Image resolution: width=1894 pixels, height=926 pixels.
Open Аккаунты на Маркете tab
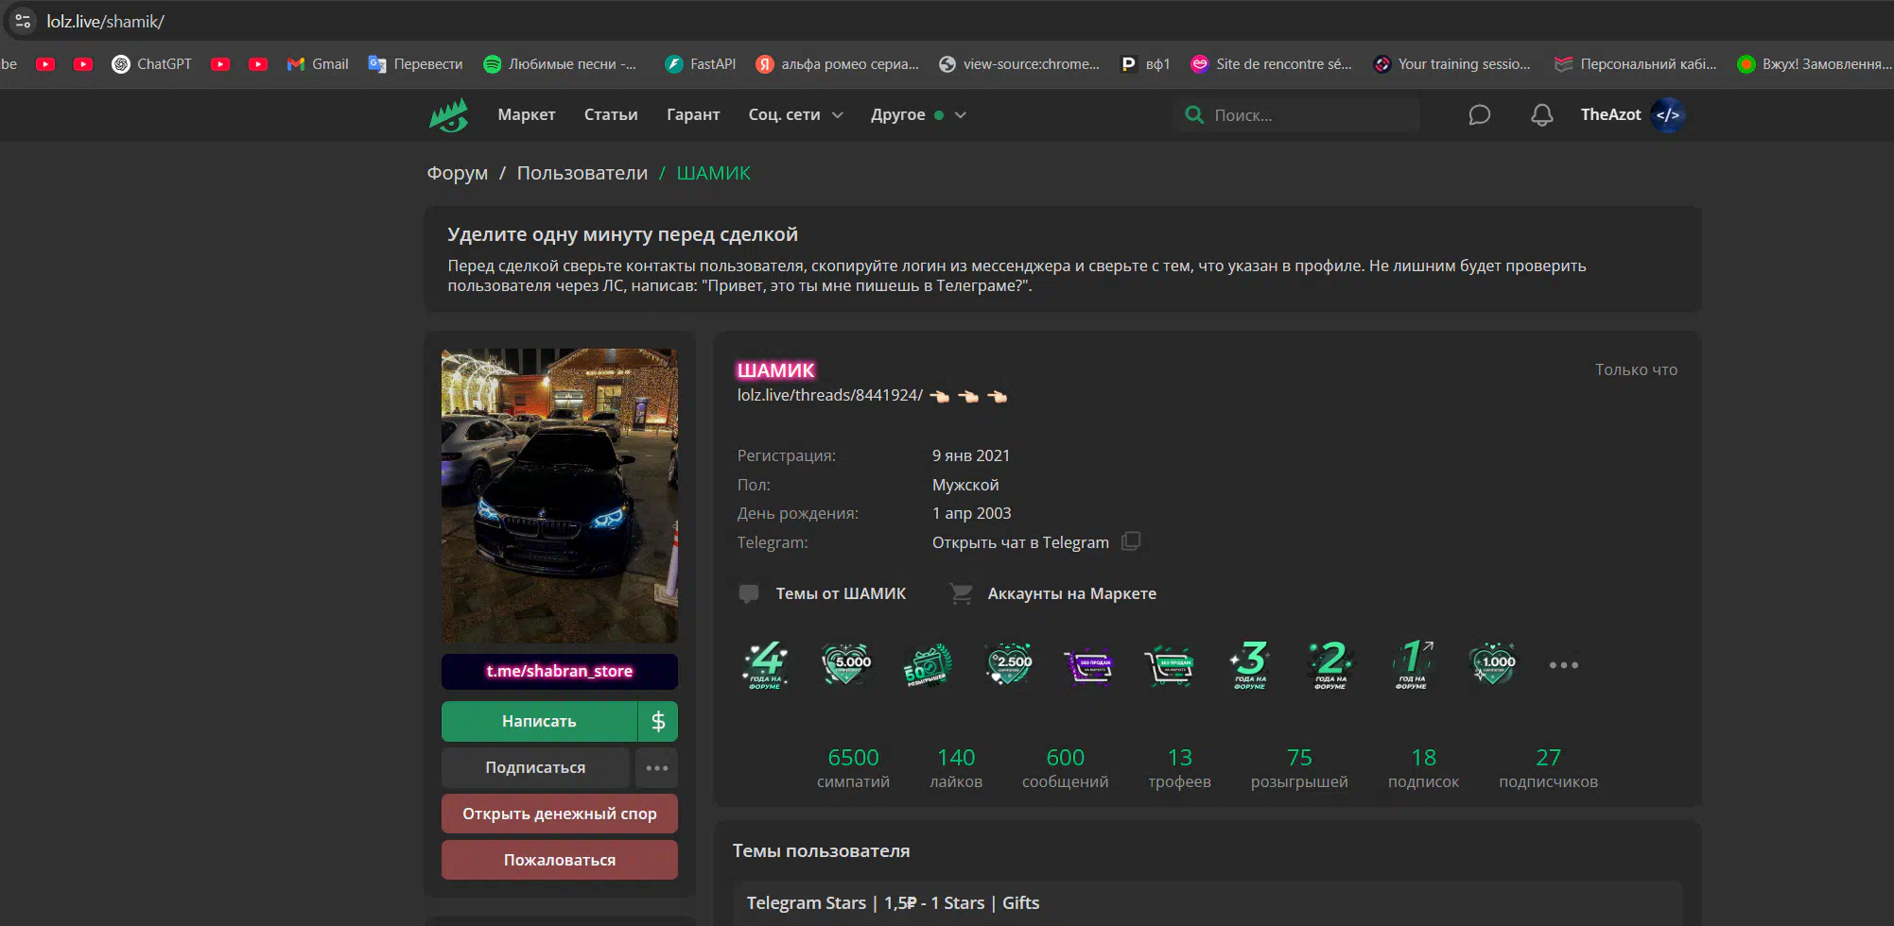1053,593
